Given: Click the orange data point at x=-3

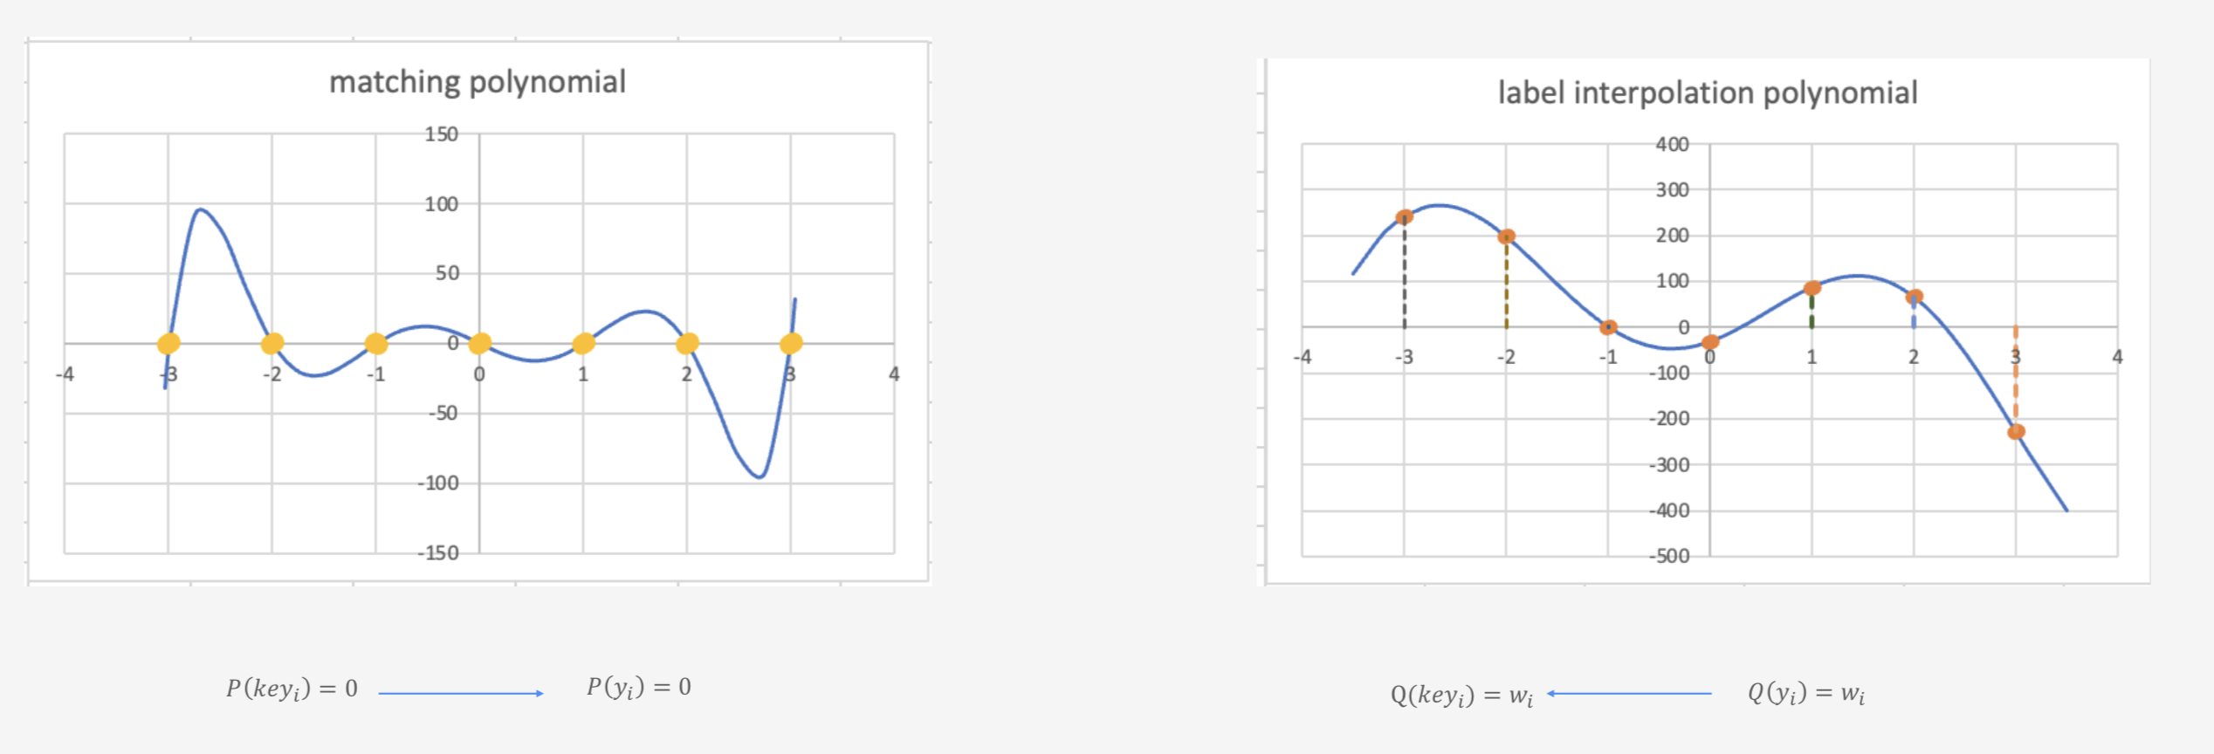Looking at the screenshot, I should click(1404, 217).
